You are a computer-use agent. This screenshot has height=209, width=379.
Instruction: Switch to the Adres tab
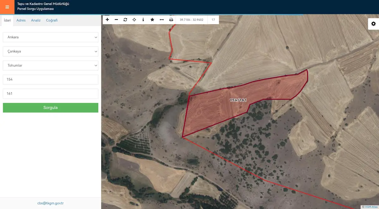(x=21, y=20)
